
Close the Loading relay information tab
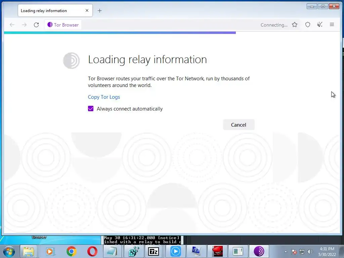[87, 10]
